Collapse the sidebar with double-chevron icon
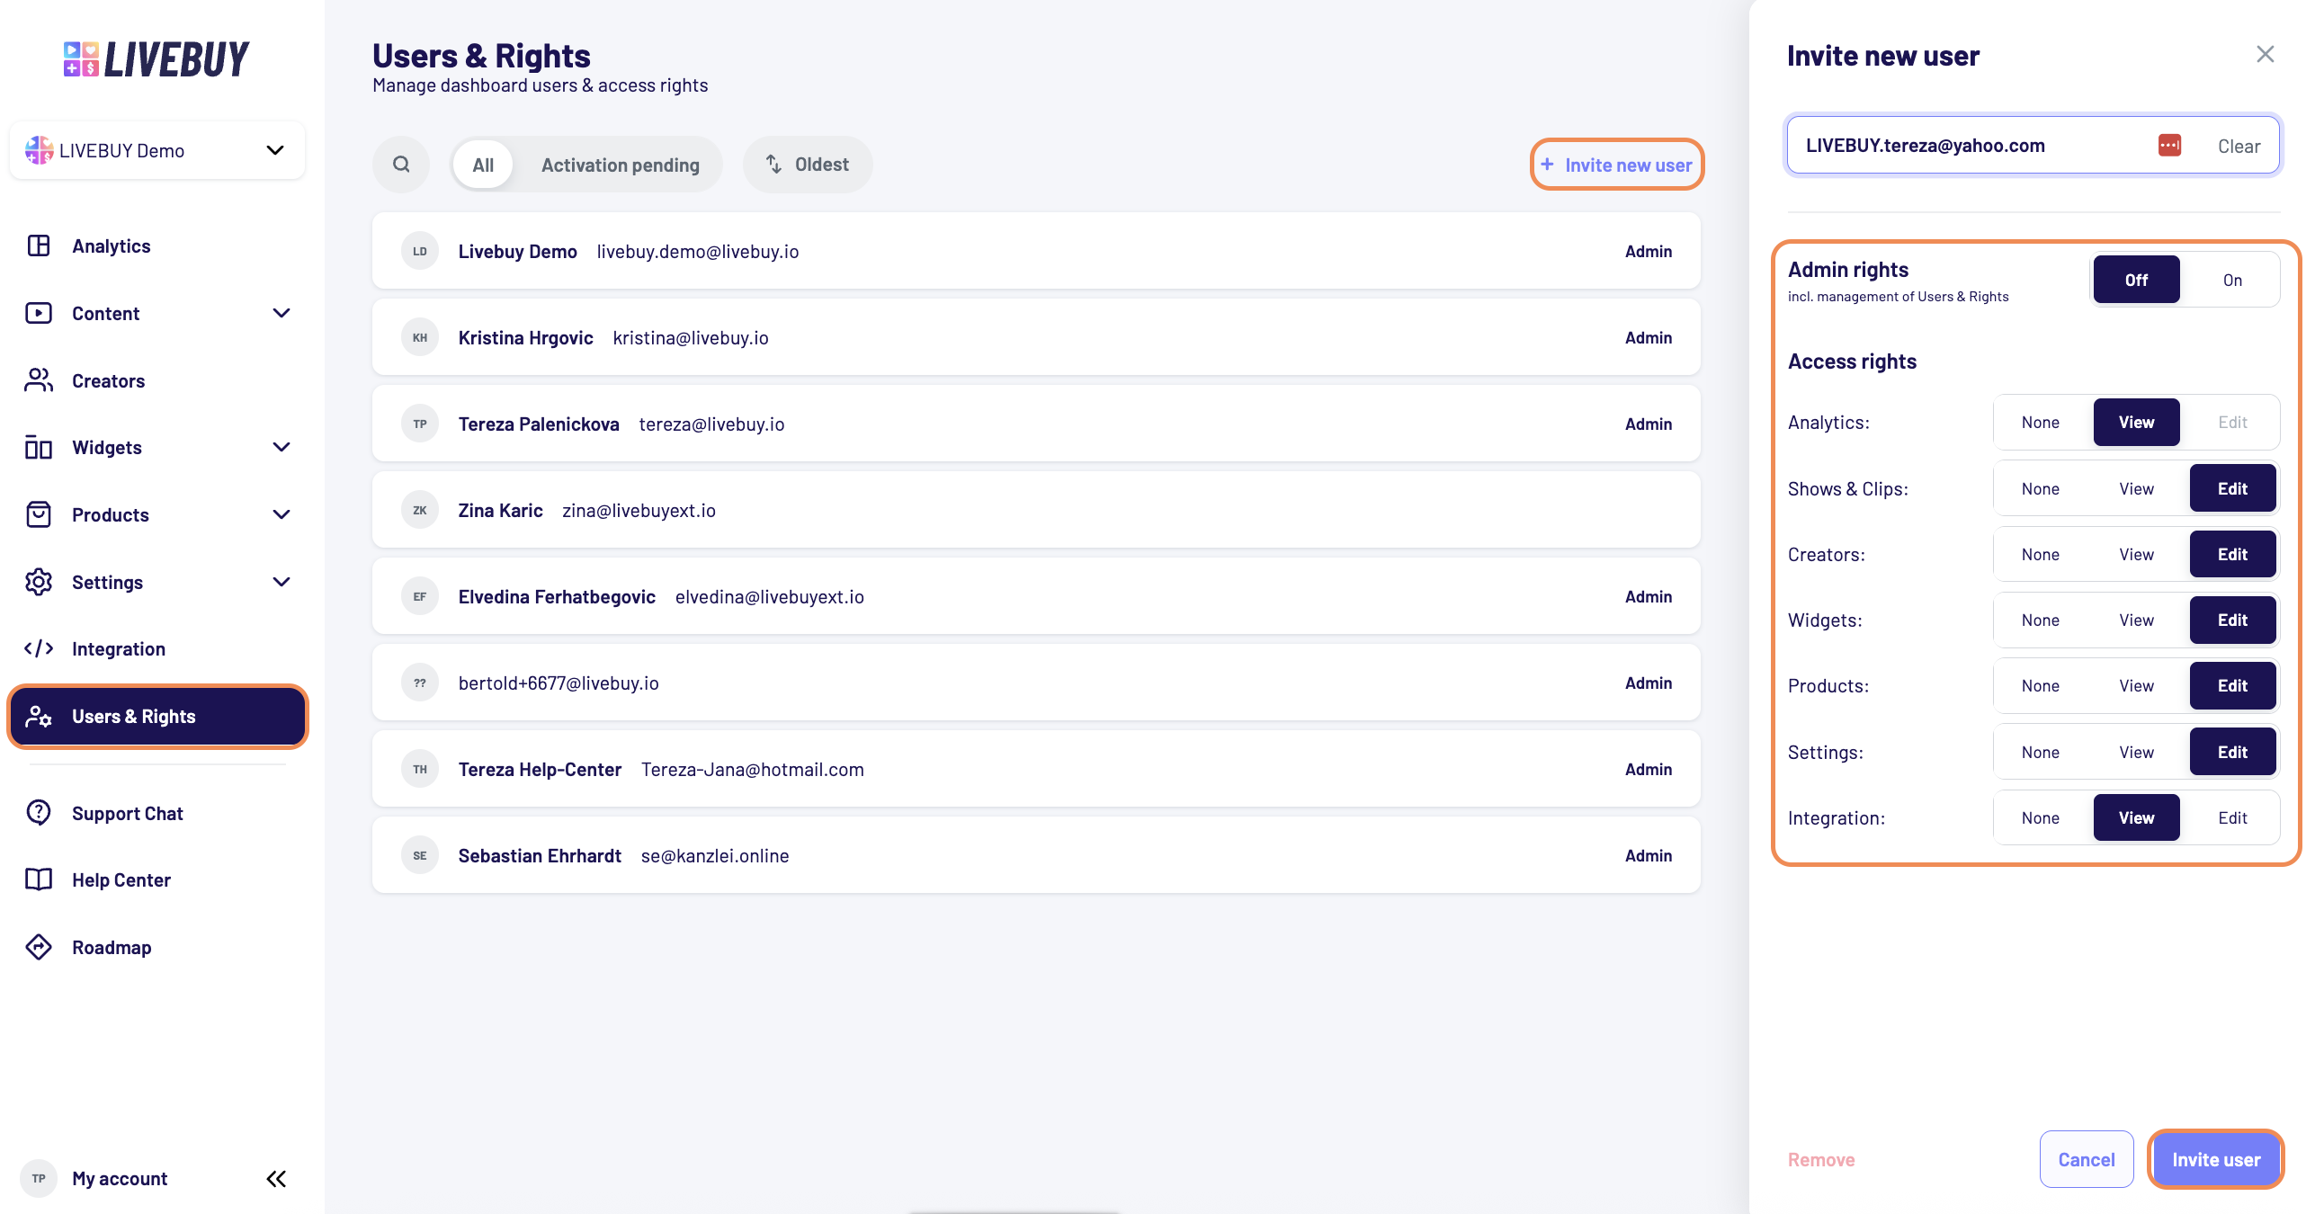The height and width of the screenshot is (1214, 2315). 276,1179
